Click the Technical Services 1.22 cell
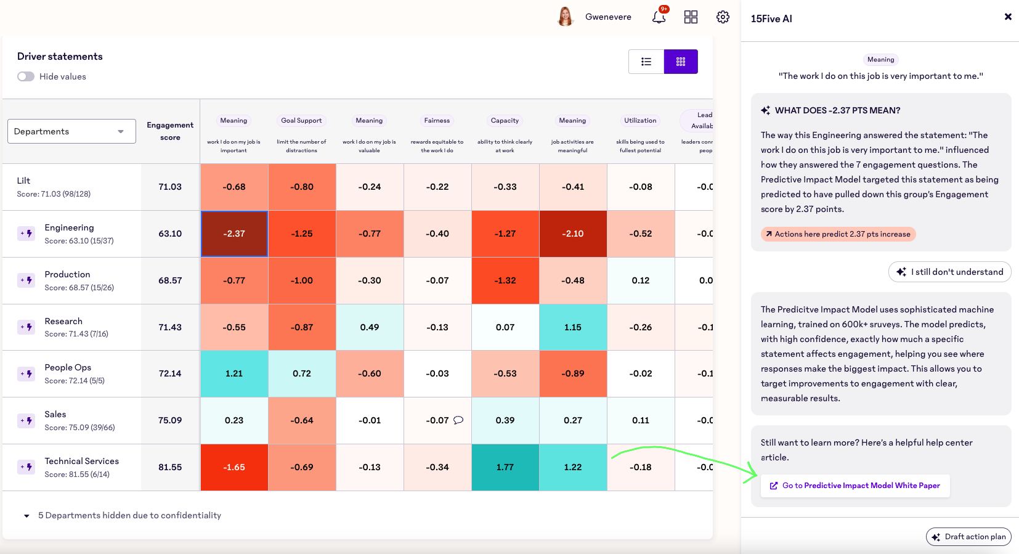 pos(573,467)
